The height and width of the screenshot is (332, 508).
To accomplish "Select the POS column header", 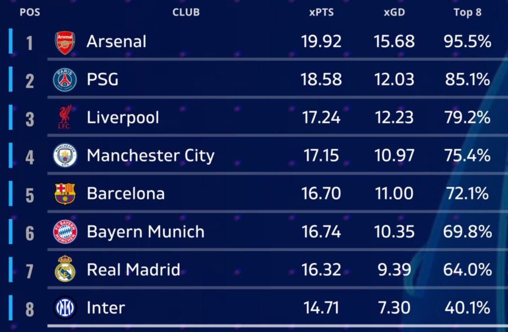I will (30, 12).
